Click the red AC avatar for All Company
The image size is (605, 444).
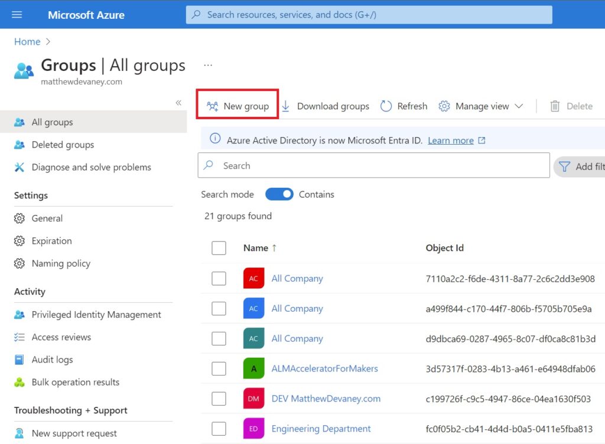click(253, 278)
